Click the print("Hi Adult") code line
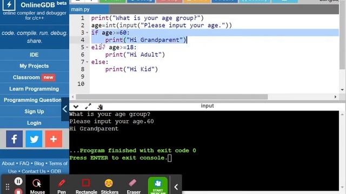Screen dimensions: 346x194 [x=135, y=54]
